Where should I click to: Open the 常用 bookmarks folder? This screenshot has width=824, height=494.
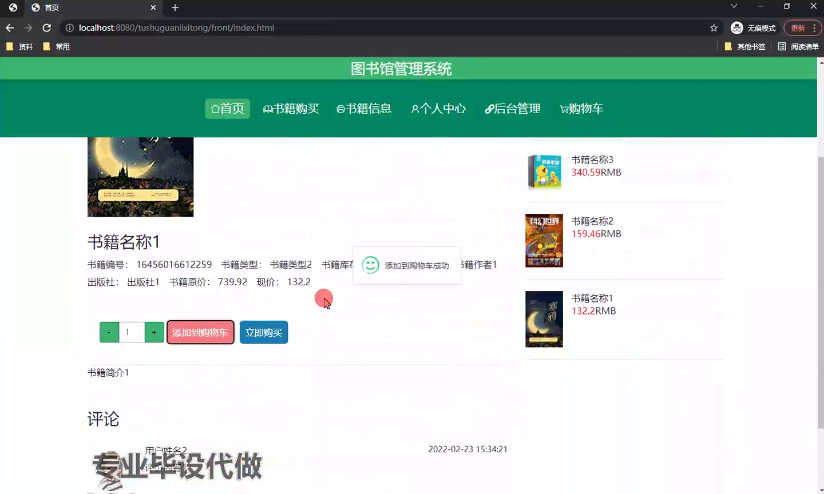coord(57,46)
